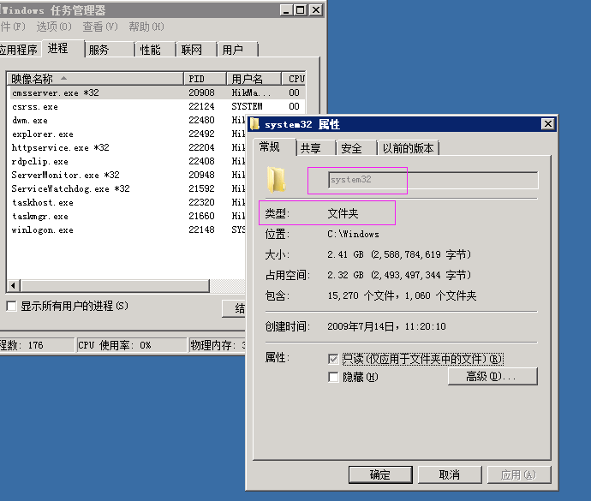Sort processes by 用户名 user name column
The width and height of the screenshot is (591, 501).
coord(254,79)
